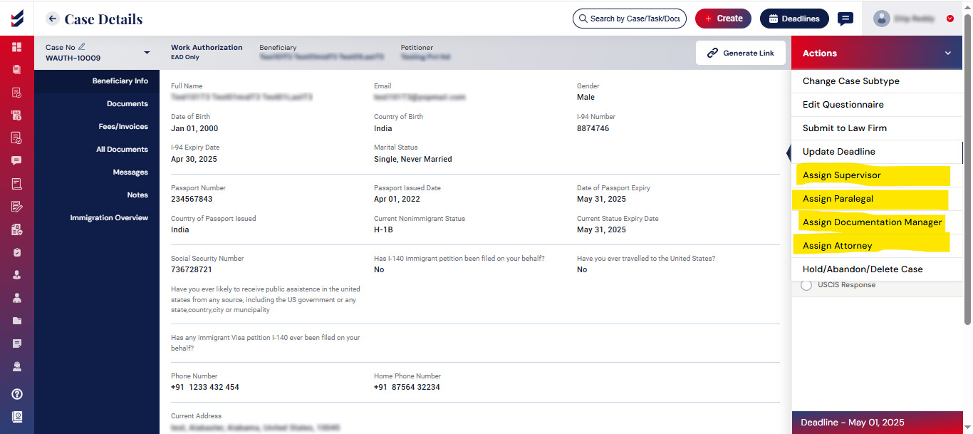Open the chat messages icon in header
This screenshot has height=434, width=973.
pyautogui.click(x=845, y=19)
